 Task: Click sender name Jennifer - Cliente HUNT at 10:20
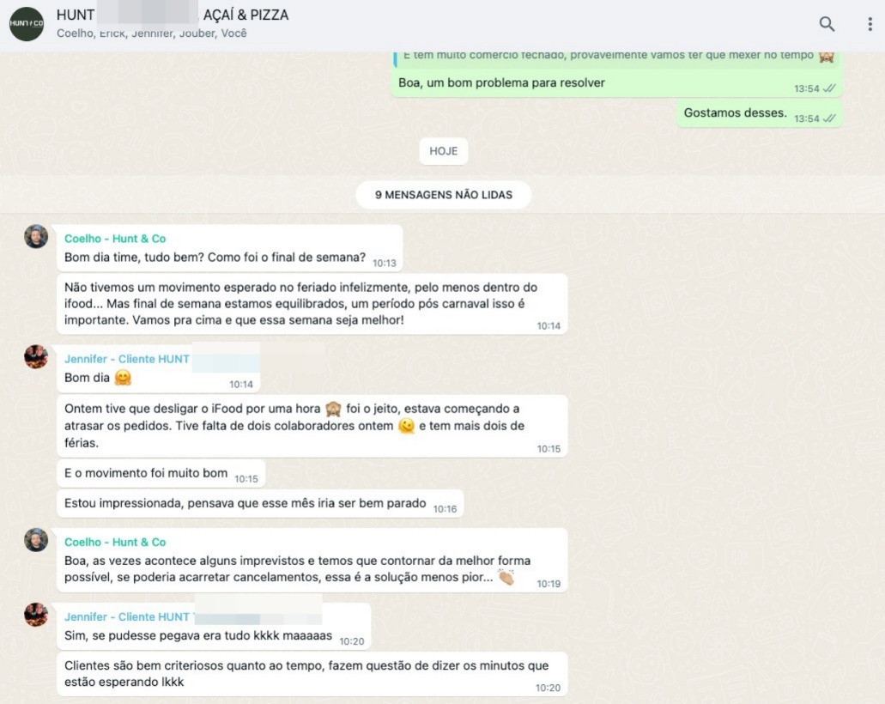127,617
